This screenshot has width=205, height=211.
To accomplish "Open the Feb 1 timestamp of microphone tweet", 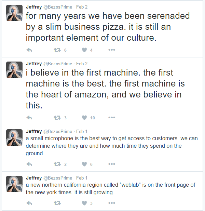I will coord(82,131).
